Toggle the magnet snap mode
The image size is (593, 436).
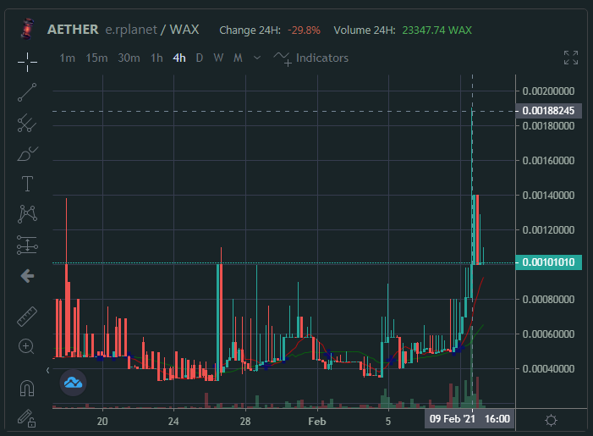coord(27,389)
